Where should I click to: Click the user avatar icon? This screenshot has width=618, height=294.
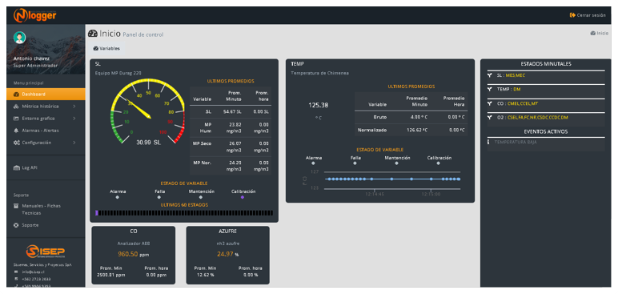19,38
